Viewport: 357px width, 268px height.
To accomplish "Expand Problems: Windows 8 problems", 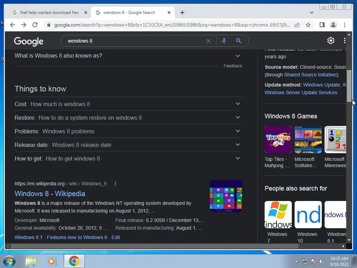I will point(128,131).
